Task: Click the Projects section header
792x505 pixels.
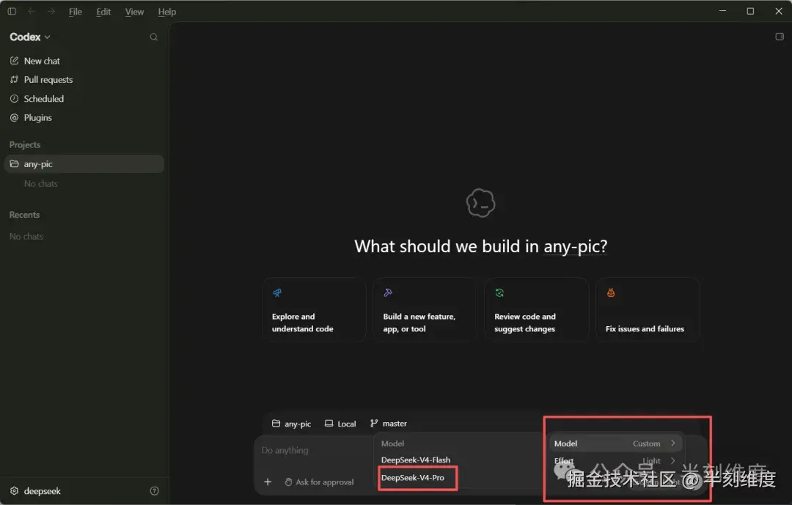Action: tap(25, 145)
